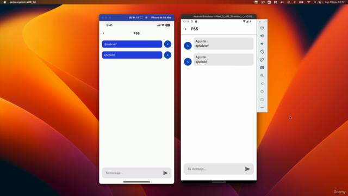Viewport: 348px width, 196px height.
Task: Go back in the Android emulator chat
Action: click(x=185, y=29)
